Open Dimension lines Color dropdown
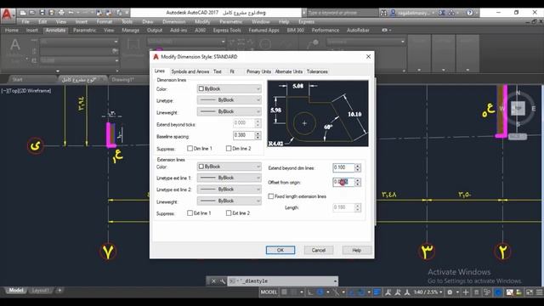Viewport: 544px width, 306px height. 229,88
